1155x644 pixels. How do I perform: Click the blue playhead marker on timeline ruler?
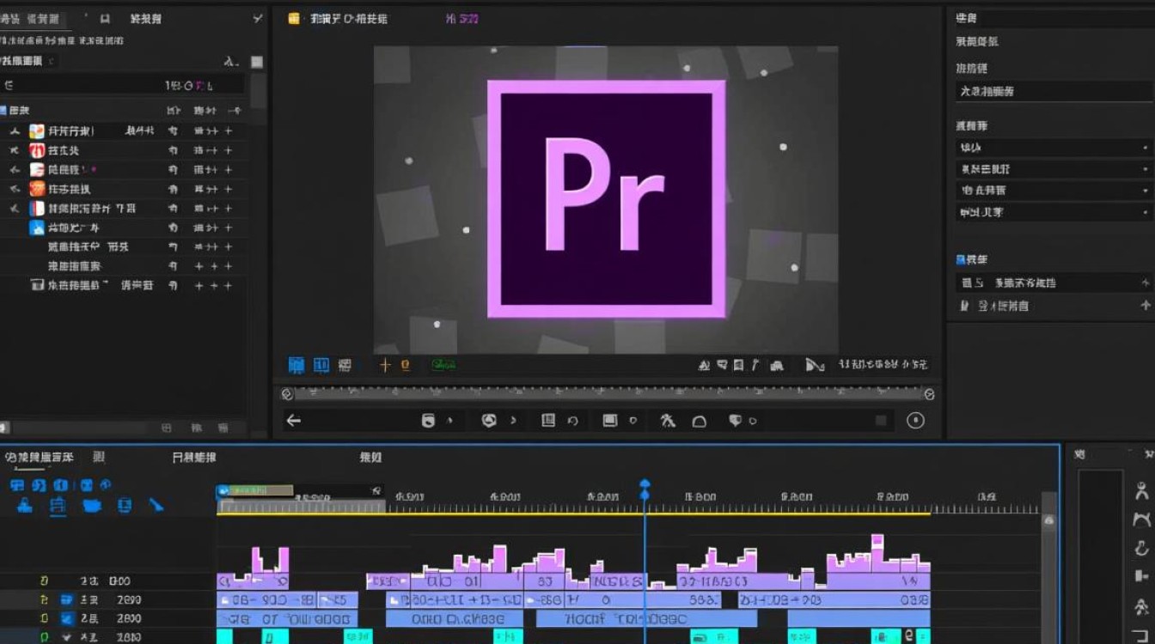(x=645, y=487)
